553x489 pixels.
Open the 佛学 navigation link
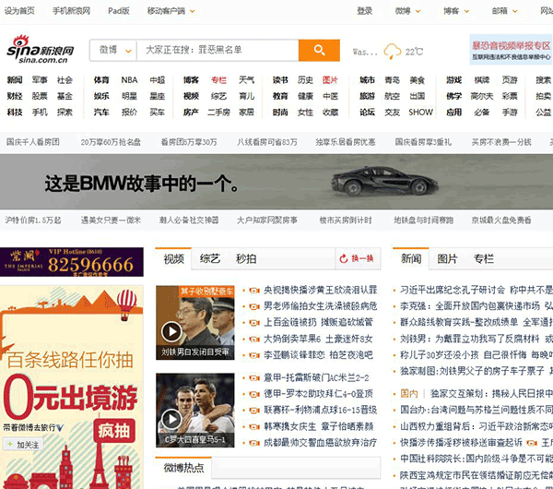coord(453,96)
